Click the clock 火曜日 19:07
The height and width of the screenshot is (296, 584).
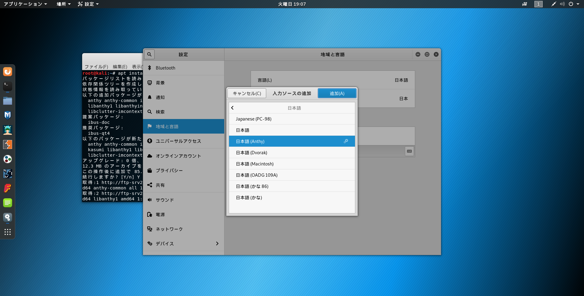point(292,4)
